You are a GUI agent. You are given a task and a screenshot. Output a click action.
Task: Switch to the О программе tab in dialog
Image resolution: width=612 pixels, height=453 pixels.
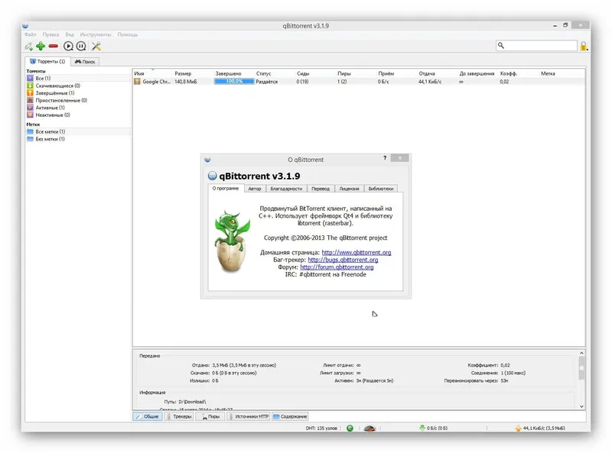tap(226, 188)
